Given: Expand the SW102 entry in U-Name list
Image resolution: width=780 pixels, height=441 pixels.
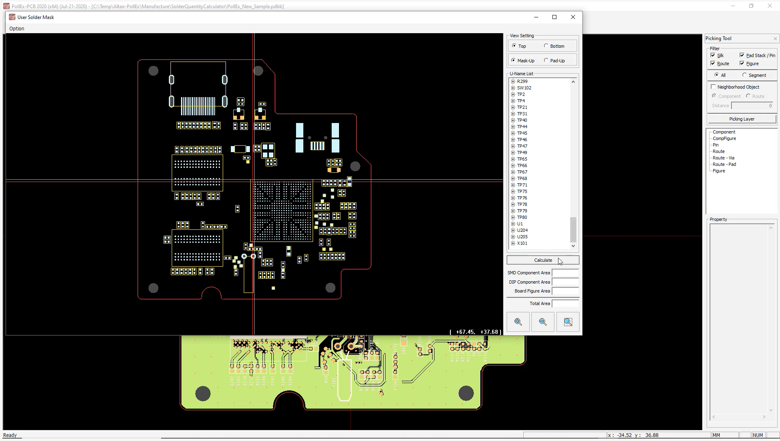Looking at the screenshot, I should pyautogui.click(x=513, y=88).
